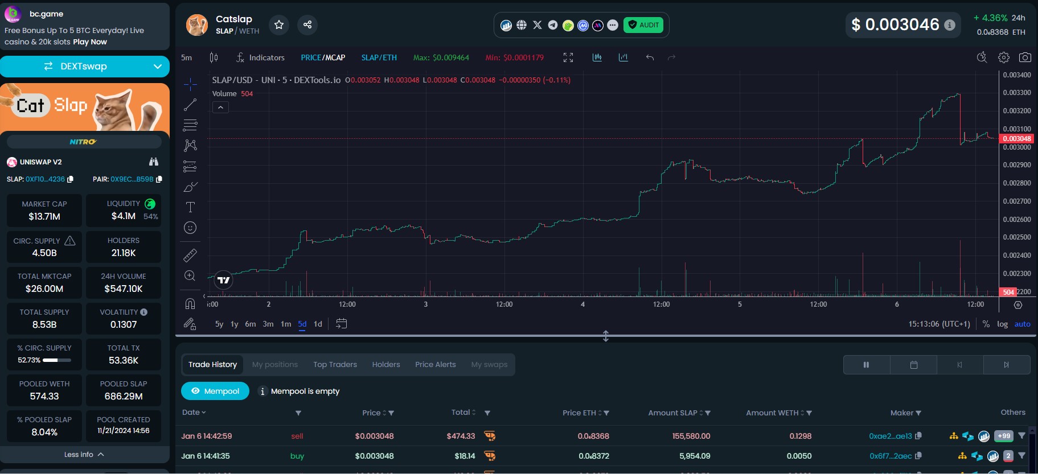
Task: Pause the live trade history feed
Action: (x=867, y=365)
